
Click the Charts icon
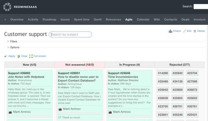click(170, 31)
